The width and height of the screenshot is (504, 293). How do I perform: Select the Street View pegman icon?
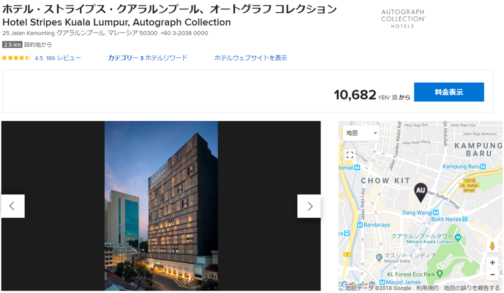point(492,246)
